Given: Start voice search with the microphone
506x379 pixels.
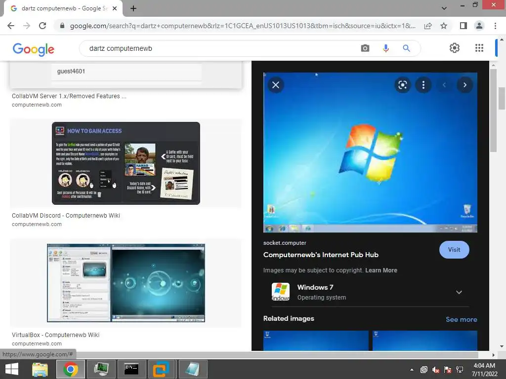Looking at the screenshot, I should point(385,48).
